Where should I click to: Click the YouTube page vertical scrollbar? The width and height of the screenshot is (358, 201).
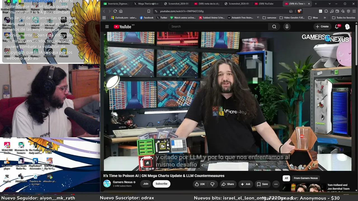356,45
